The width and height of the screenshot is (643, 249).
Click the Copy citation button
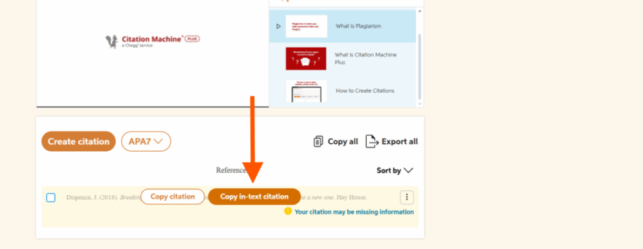(173, 196)
